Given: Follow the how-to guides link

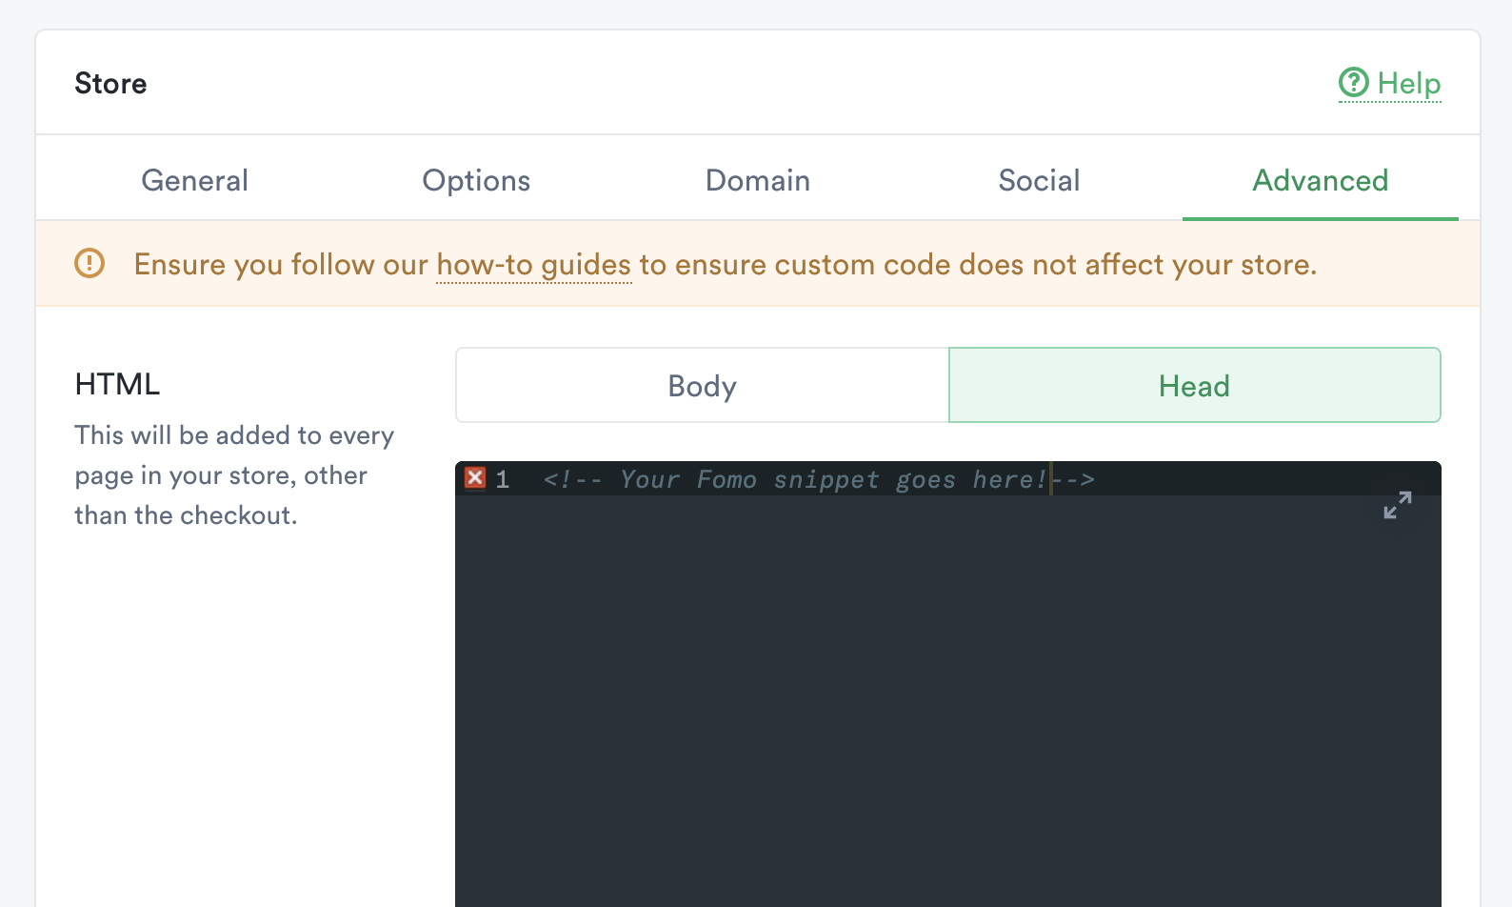Looking at the screenshot, I should [534, 265].
